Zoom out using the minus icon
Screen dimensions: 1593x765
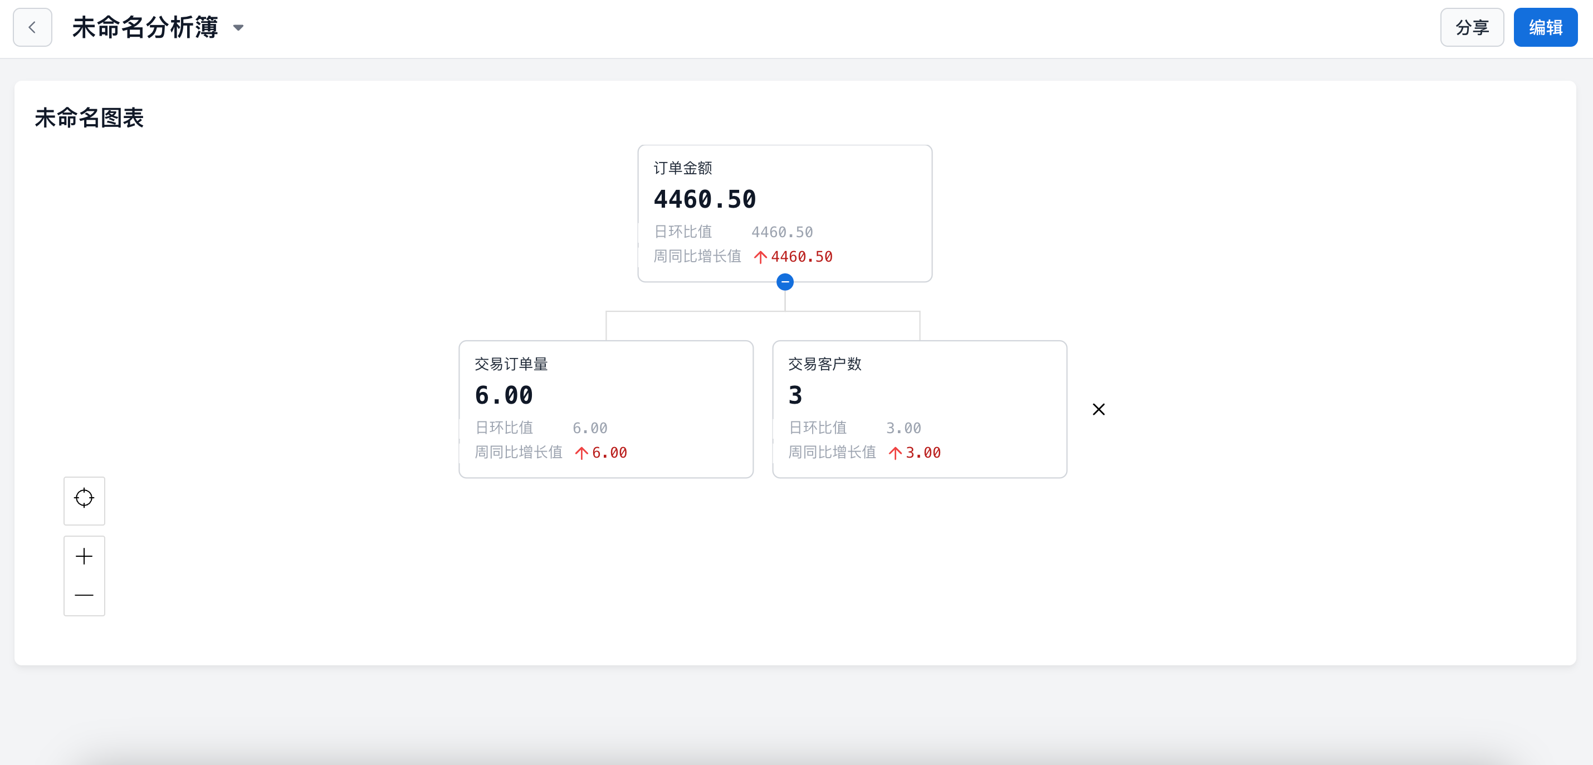84,595
